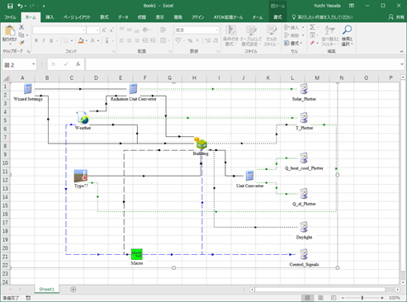The width and height of the screenshot is (407, 302).
Task: Expand the number format combo box
Action: point(216,30)
